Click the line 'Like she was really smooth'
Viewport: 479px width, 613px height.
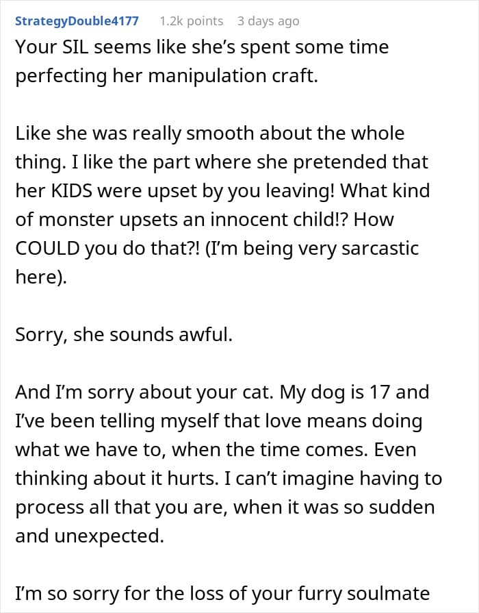tap(210, 133)
